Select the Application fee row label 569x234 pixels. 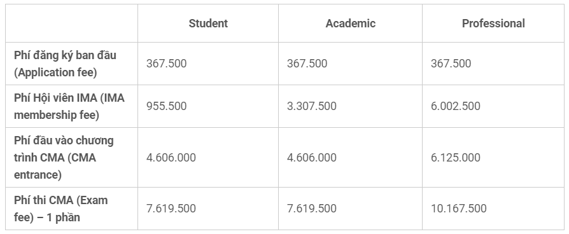pos(65,64)
